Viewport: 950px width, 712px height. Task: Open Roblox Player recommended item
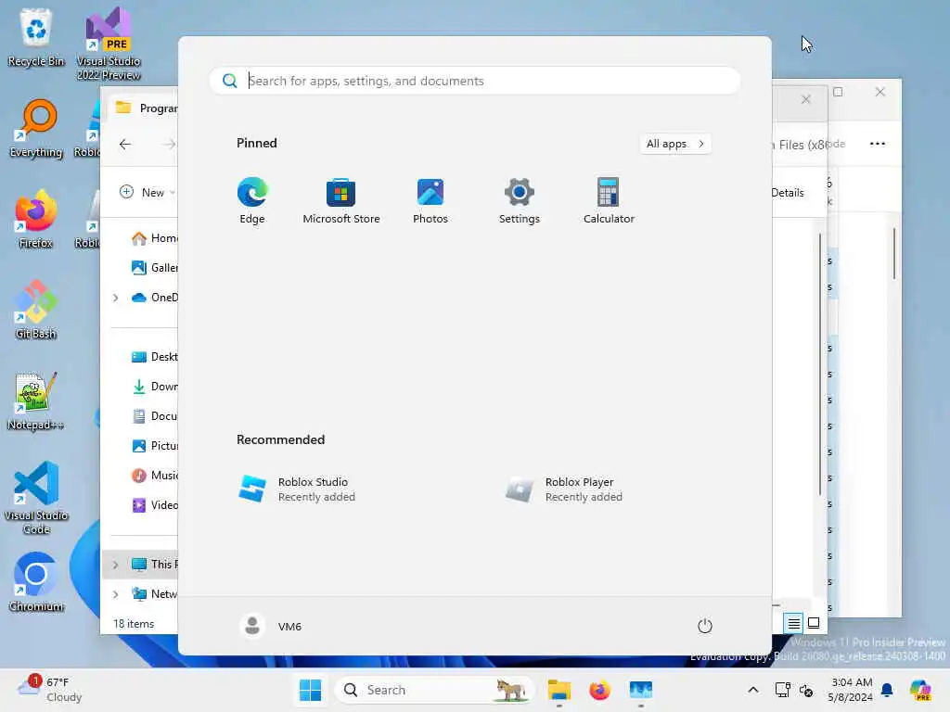pyautogui.click(x=564, y=489)
